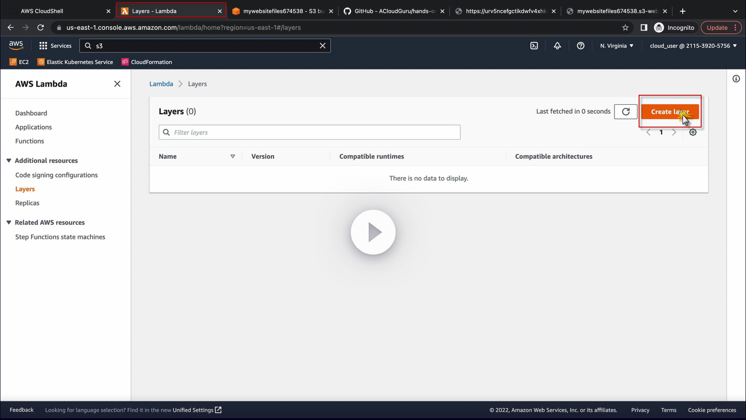Go to the previous layers page

[648, 132]
